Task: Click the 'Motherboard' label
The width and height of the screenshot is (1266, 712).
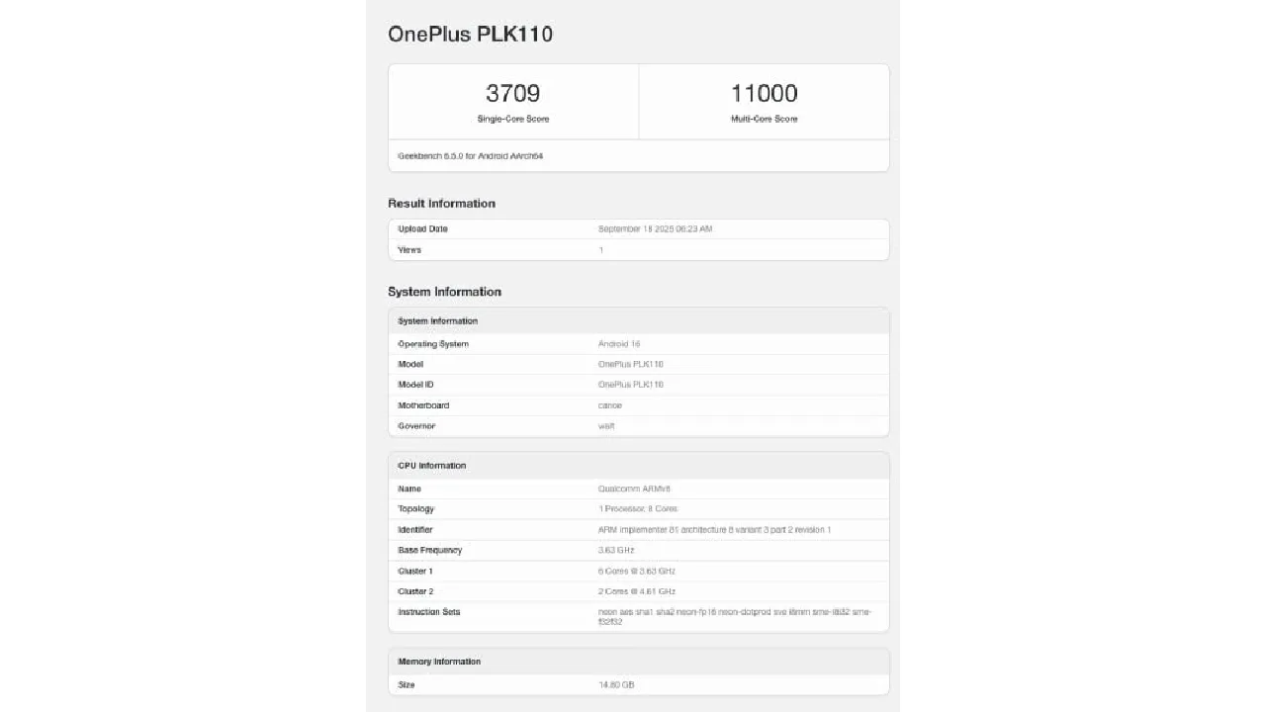Action: coord(423,405)
